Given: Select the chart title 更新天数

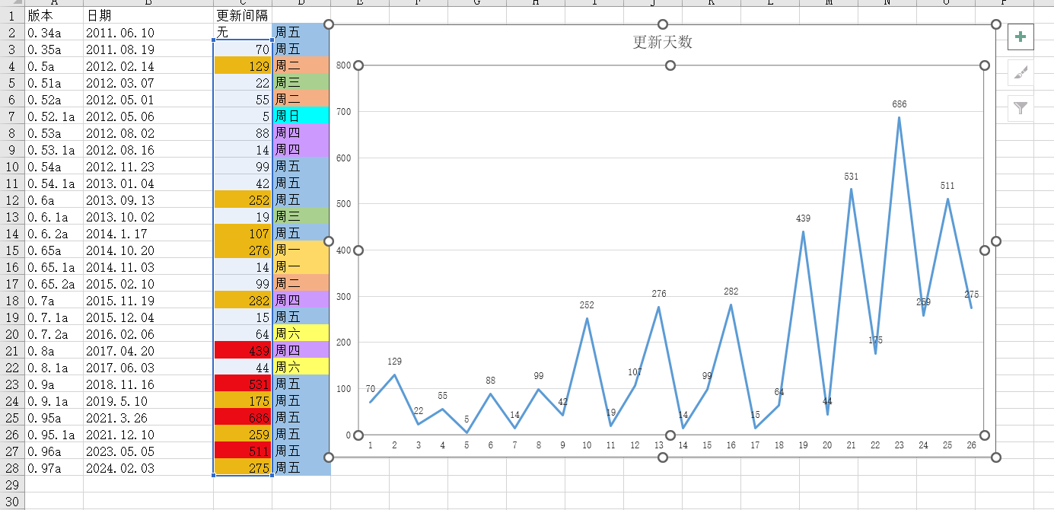Looking at the screenshot, I should coord(662,42).
